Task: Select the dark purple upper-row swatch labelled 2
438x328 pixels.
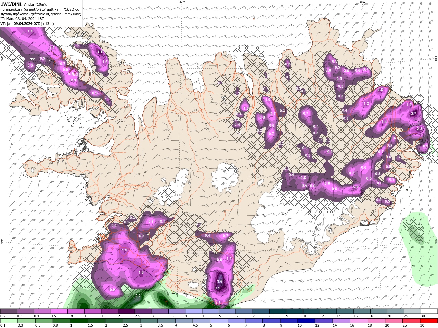Action: pos(126,311)
